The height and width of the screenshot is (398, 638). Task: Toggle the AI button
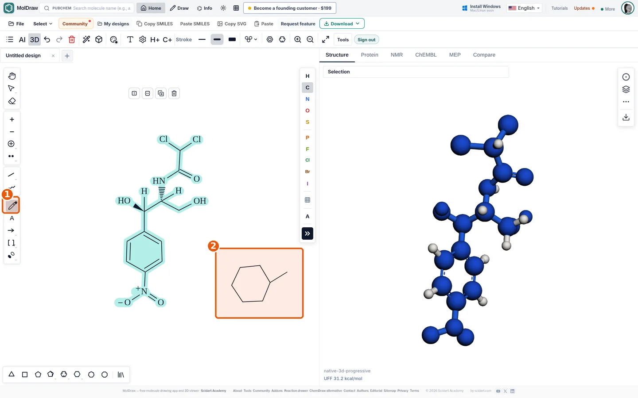point(22,39)
